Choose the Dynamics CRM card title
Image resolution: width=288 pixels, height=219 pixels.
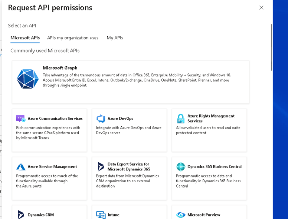click(x=41, y=215)
